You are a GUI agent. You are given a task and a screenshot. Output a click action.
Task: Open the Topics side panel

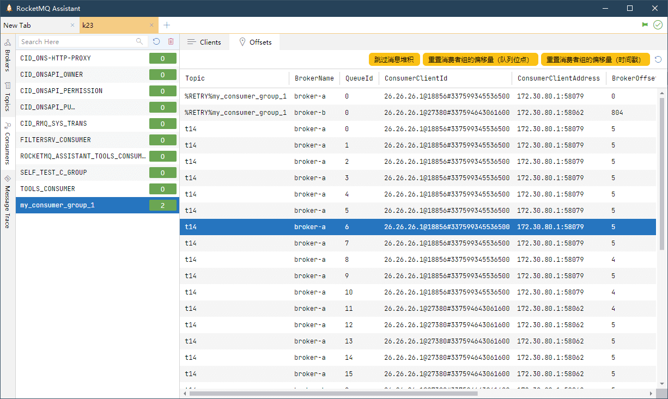(x=8, y=96)
